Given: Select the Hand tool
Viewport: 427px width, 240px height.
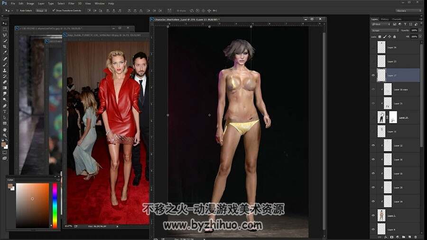Looking at the screenshot, I should click(5, 129).
